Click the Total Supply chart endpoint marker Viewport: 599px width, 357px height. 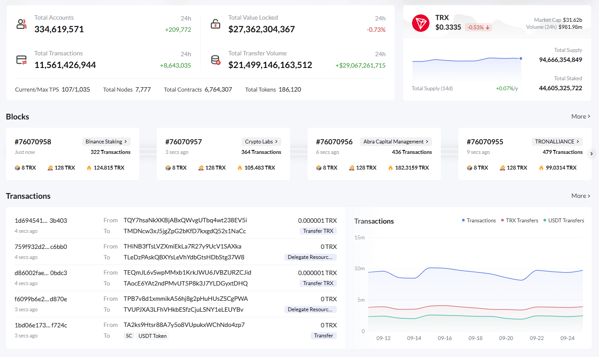click(521, 58)
